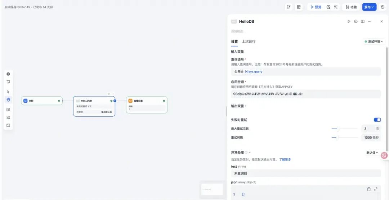Screen dimensions: 389x200
Task: Click the sys.query variable tag
Action: [x=254, y=71]
